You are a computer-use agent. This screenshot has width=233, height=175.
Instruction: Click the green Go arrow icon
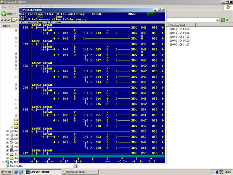coord(223,20)
